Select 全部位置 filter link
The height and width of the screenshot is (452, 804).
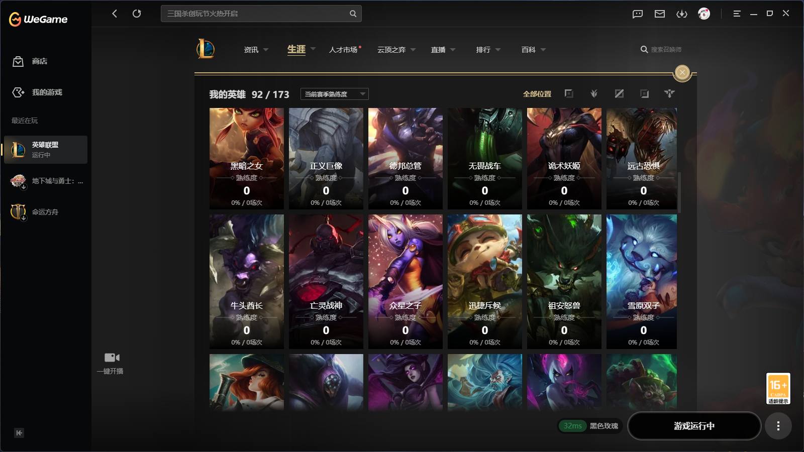coord(537,94)
